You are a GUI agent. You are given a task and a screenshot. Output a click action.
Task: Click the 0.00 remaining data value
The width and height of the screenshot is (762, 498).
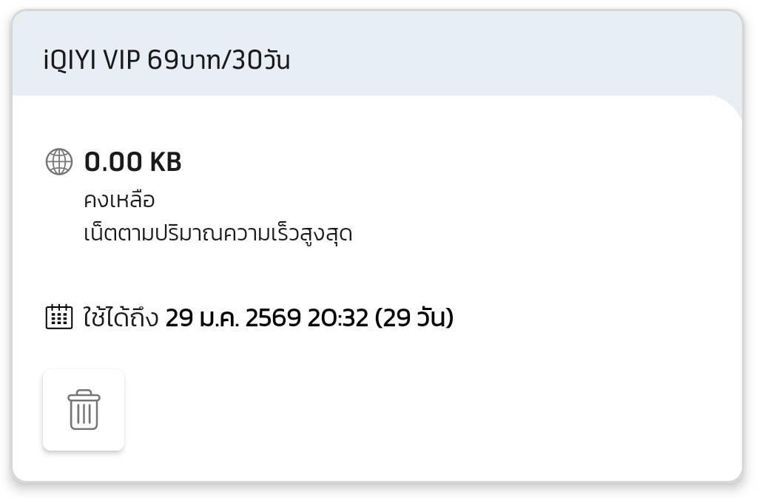point(114,161)
